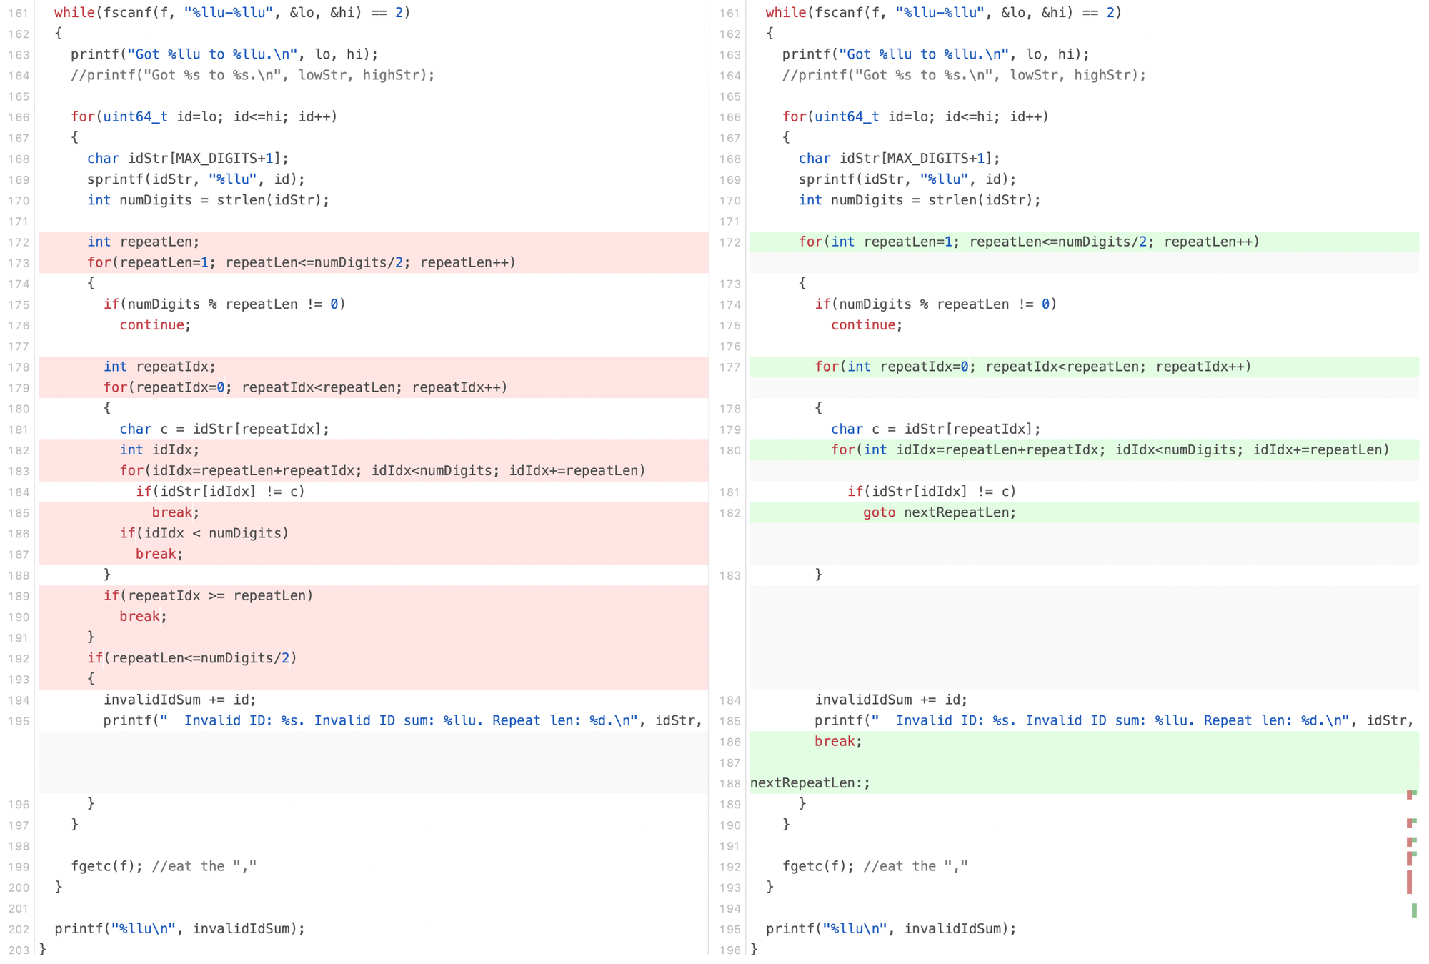Click removed line 'int repeatLen;' in left pane
1429x964 pixels.
click(143, 242)
